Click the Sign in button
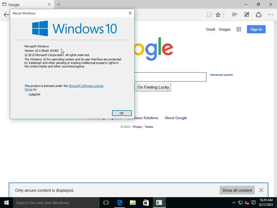Viewport: 277px width, 208px height. 256,29
